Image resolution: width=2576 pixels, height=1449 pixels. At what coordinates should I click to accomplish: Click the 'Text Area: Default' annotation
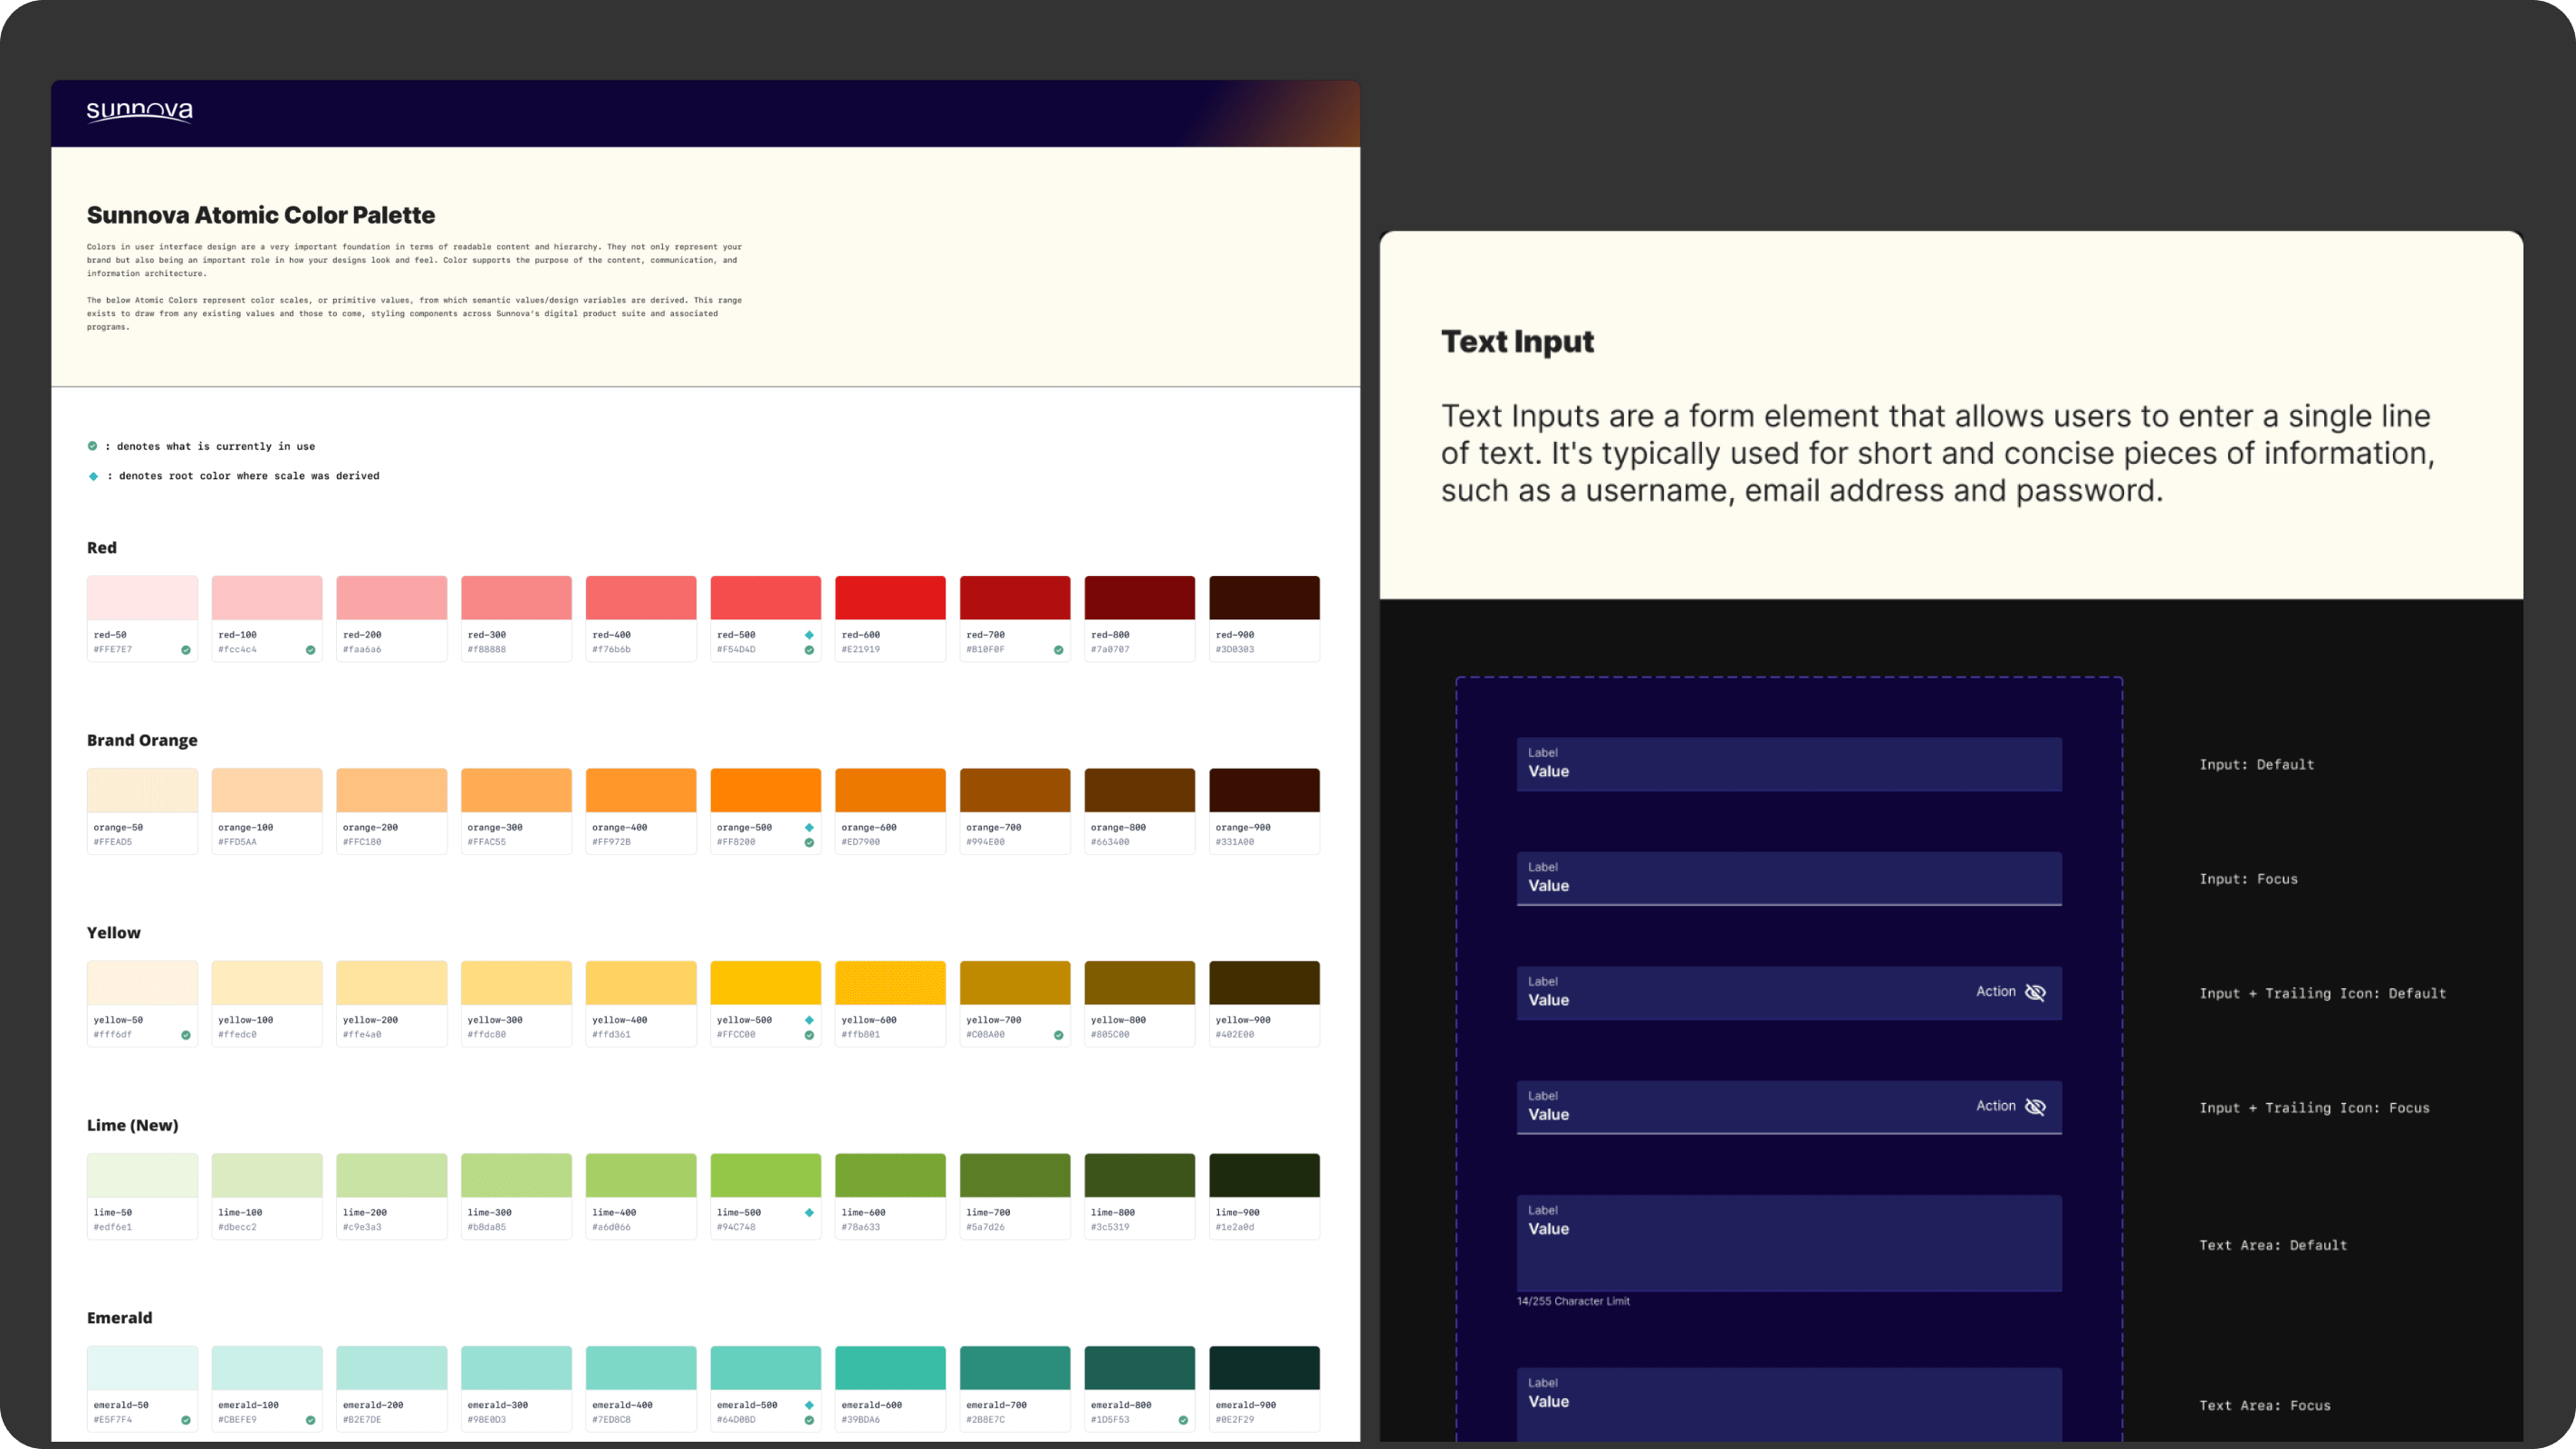[x=2272, y=1245]
